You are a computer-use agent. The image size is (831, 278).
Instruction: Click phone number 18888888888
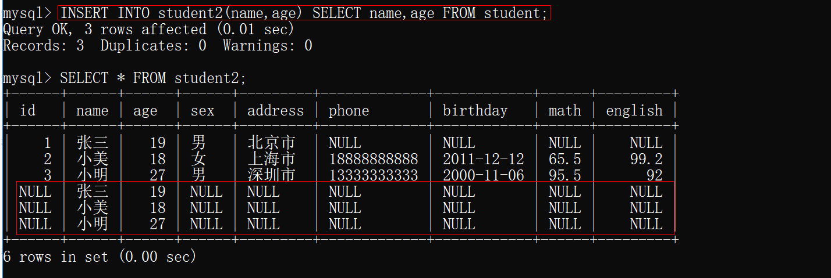(373, 159)
